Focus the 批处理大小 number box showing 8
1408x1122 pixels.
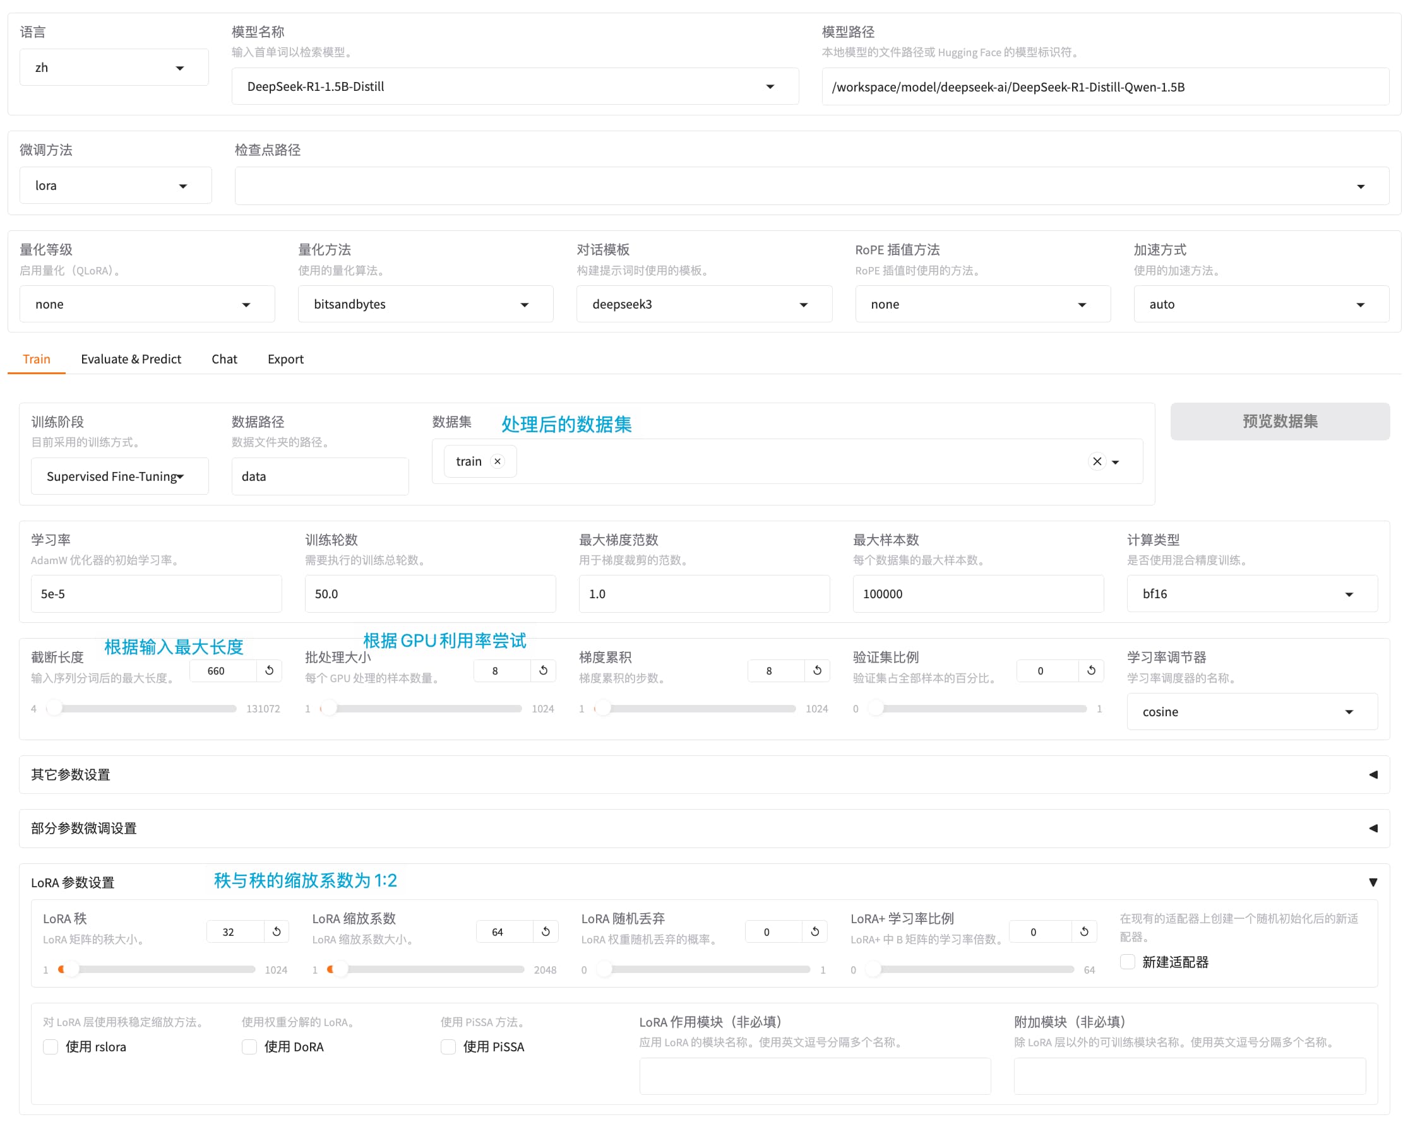point(503,670)
